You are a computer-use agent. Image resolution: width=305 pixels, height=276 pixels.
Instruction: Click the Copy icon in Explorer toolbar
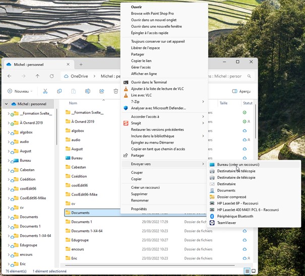(59, 91)
